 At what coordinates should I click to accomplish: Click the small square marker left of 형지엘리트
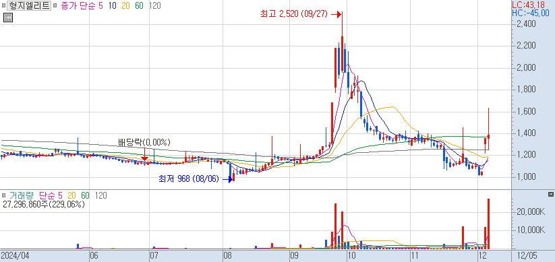tap(3, 6)
